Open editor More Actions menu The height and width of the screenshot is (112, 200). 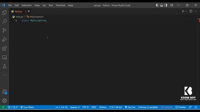(196, 11)
